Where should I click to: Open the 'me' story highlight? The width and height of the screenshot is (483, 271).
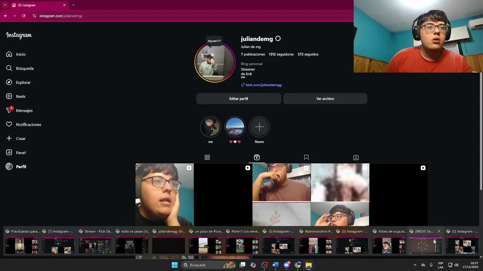click(x=211, y=127)
